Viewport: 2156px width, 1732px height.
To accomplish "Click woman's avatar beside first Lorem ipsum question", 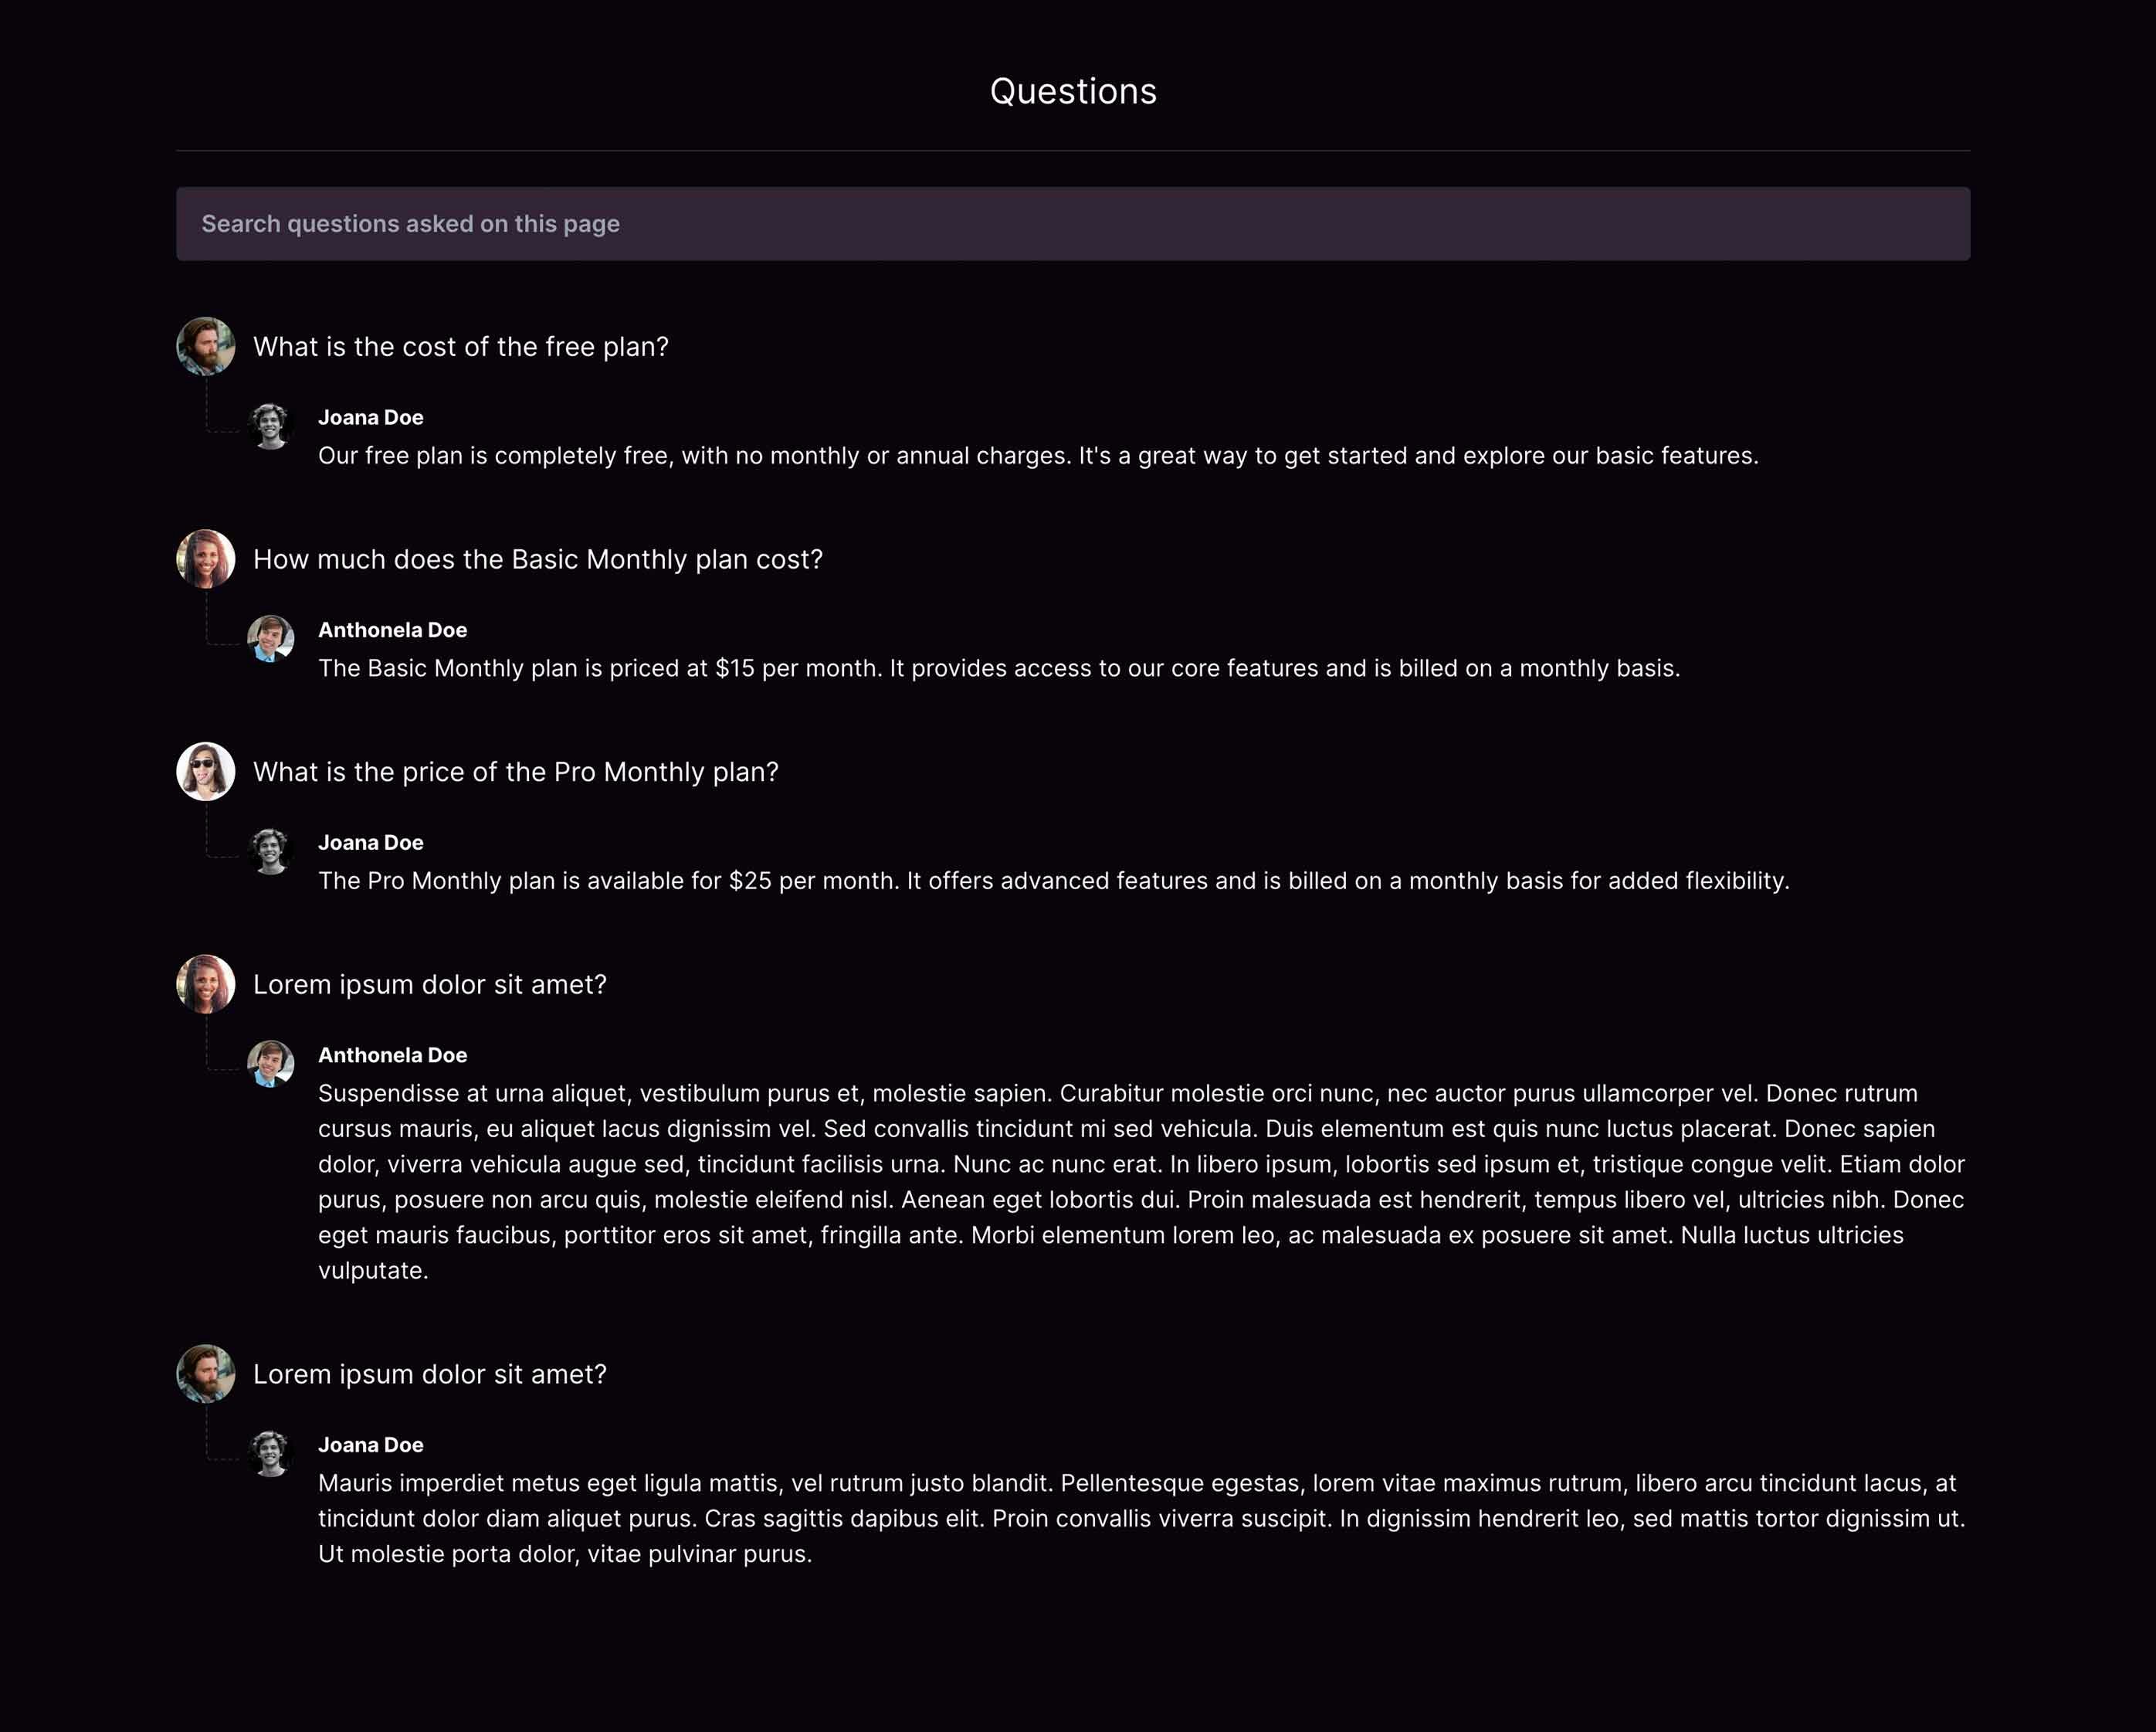I will coord(206,983).
